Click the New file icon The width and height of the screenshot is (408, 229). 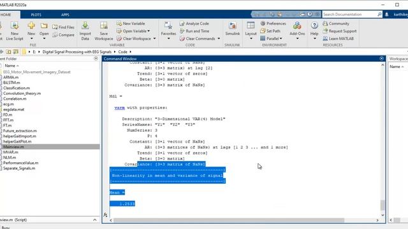31,25
